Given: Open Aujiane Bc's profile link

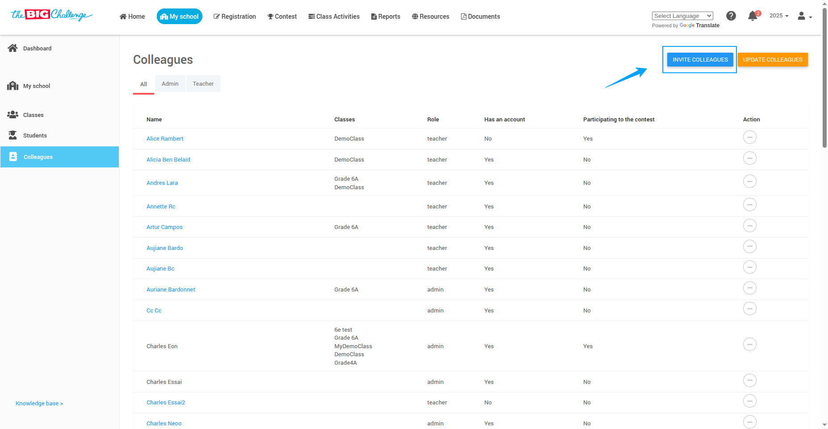Looking at the screenshot, I should tap(160, 268).
